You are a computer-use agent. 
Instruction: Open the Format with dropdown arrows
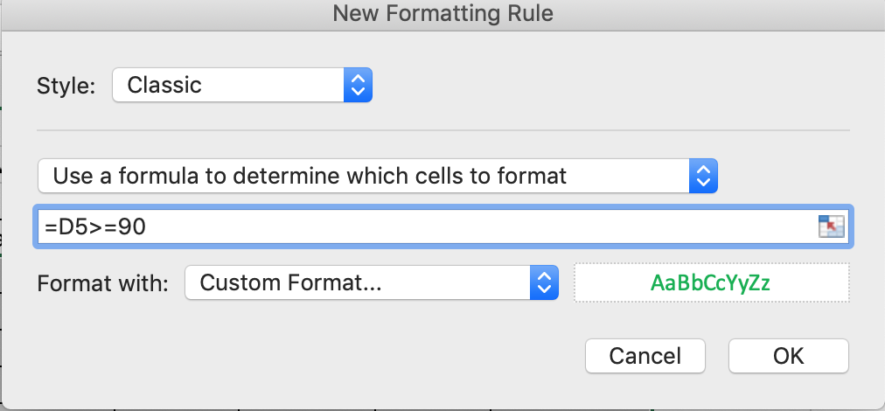pos(544,282)
